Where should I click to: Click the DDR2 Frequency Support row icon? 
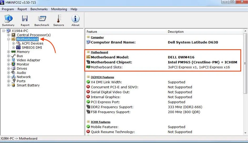[x=88, y=107]
